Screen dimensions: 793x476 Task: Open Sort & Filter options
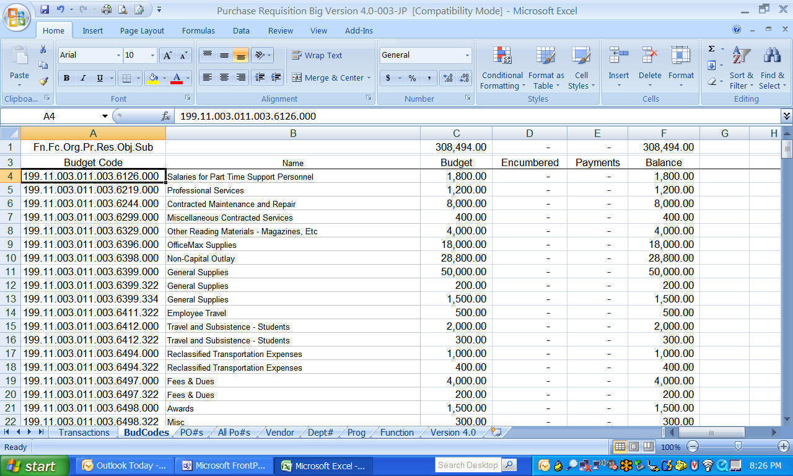(741, 68)
